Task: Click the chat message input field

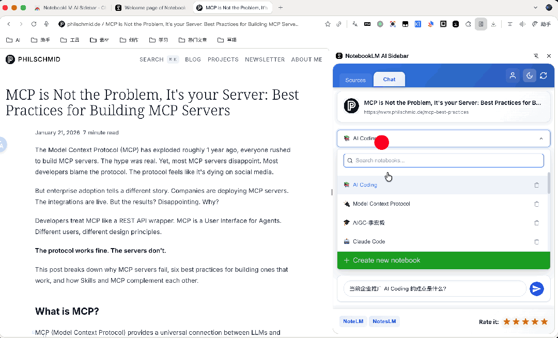Action: tap(435, 288)
